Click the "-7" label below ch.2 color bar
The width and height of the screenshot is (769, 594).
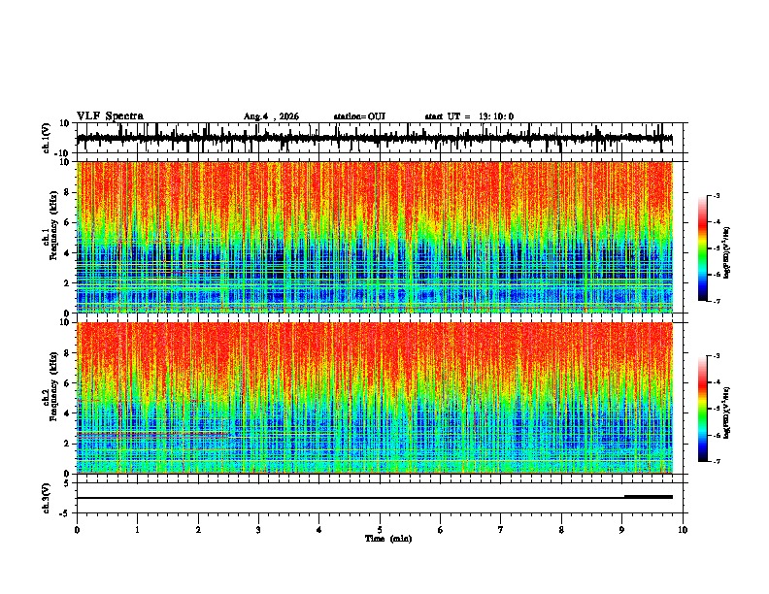tap(716, 461)
